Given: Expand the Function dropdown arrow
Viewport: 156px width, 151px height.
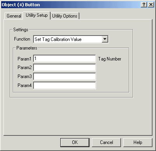Looking at the screenshot, I should (105, 39).
